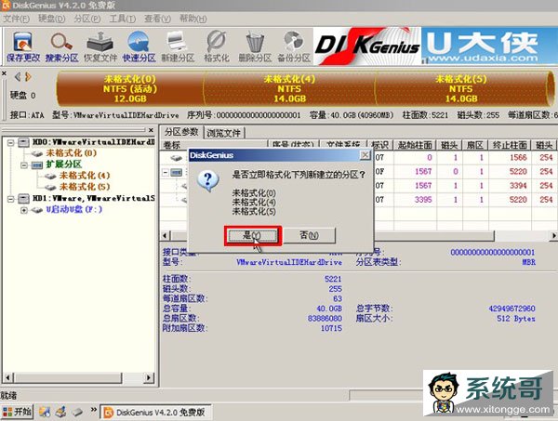The image size is (558, 421).
Task: Close the disk map bar panel
Action: pyautogui.click(x=4, y=73)
